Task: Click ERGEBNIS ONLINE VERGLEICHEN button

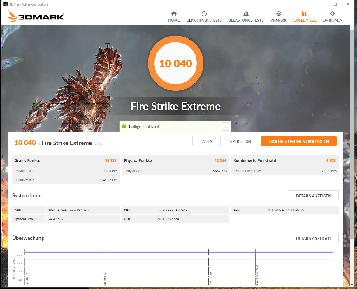Action: [x=299, y=141]
